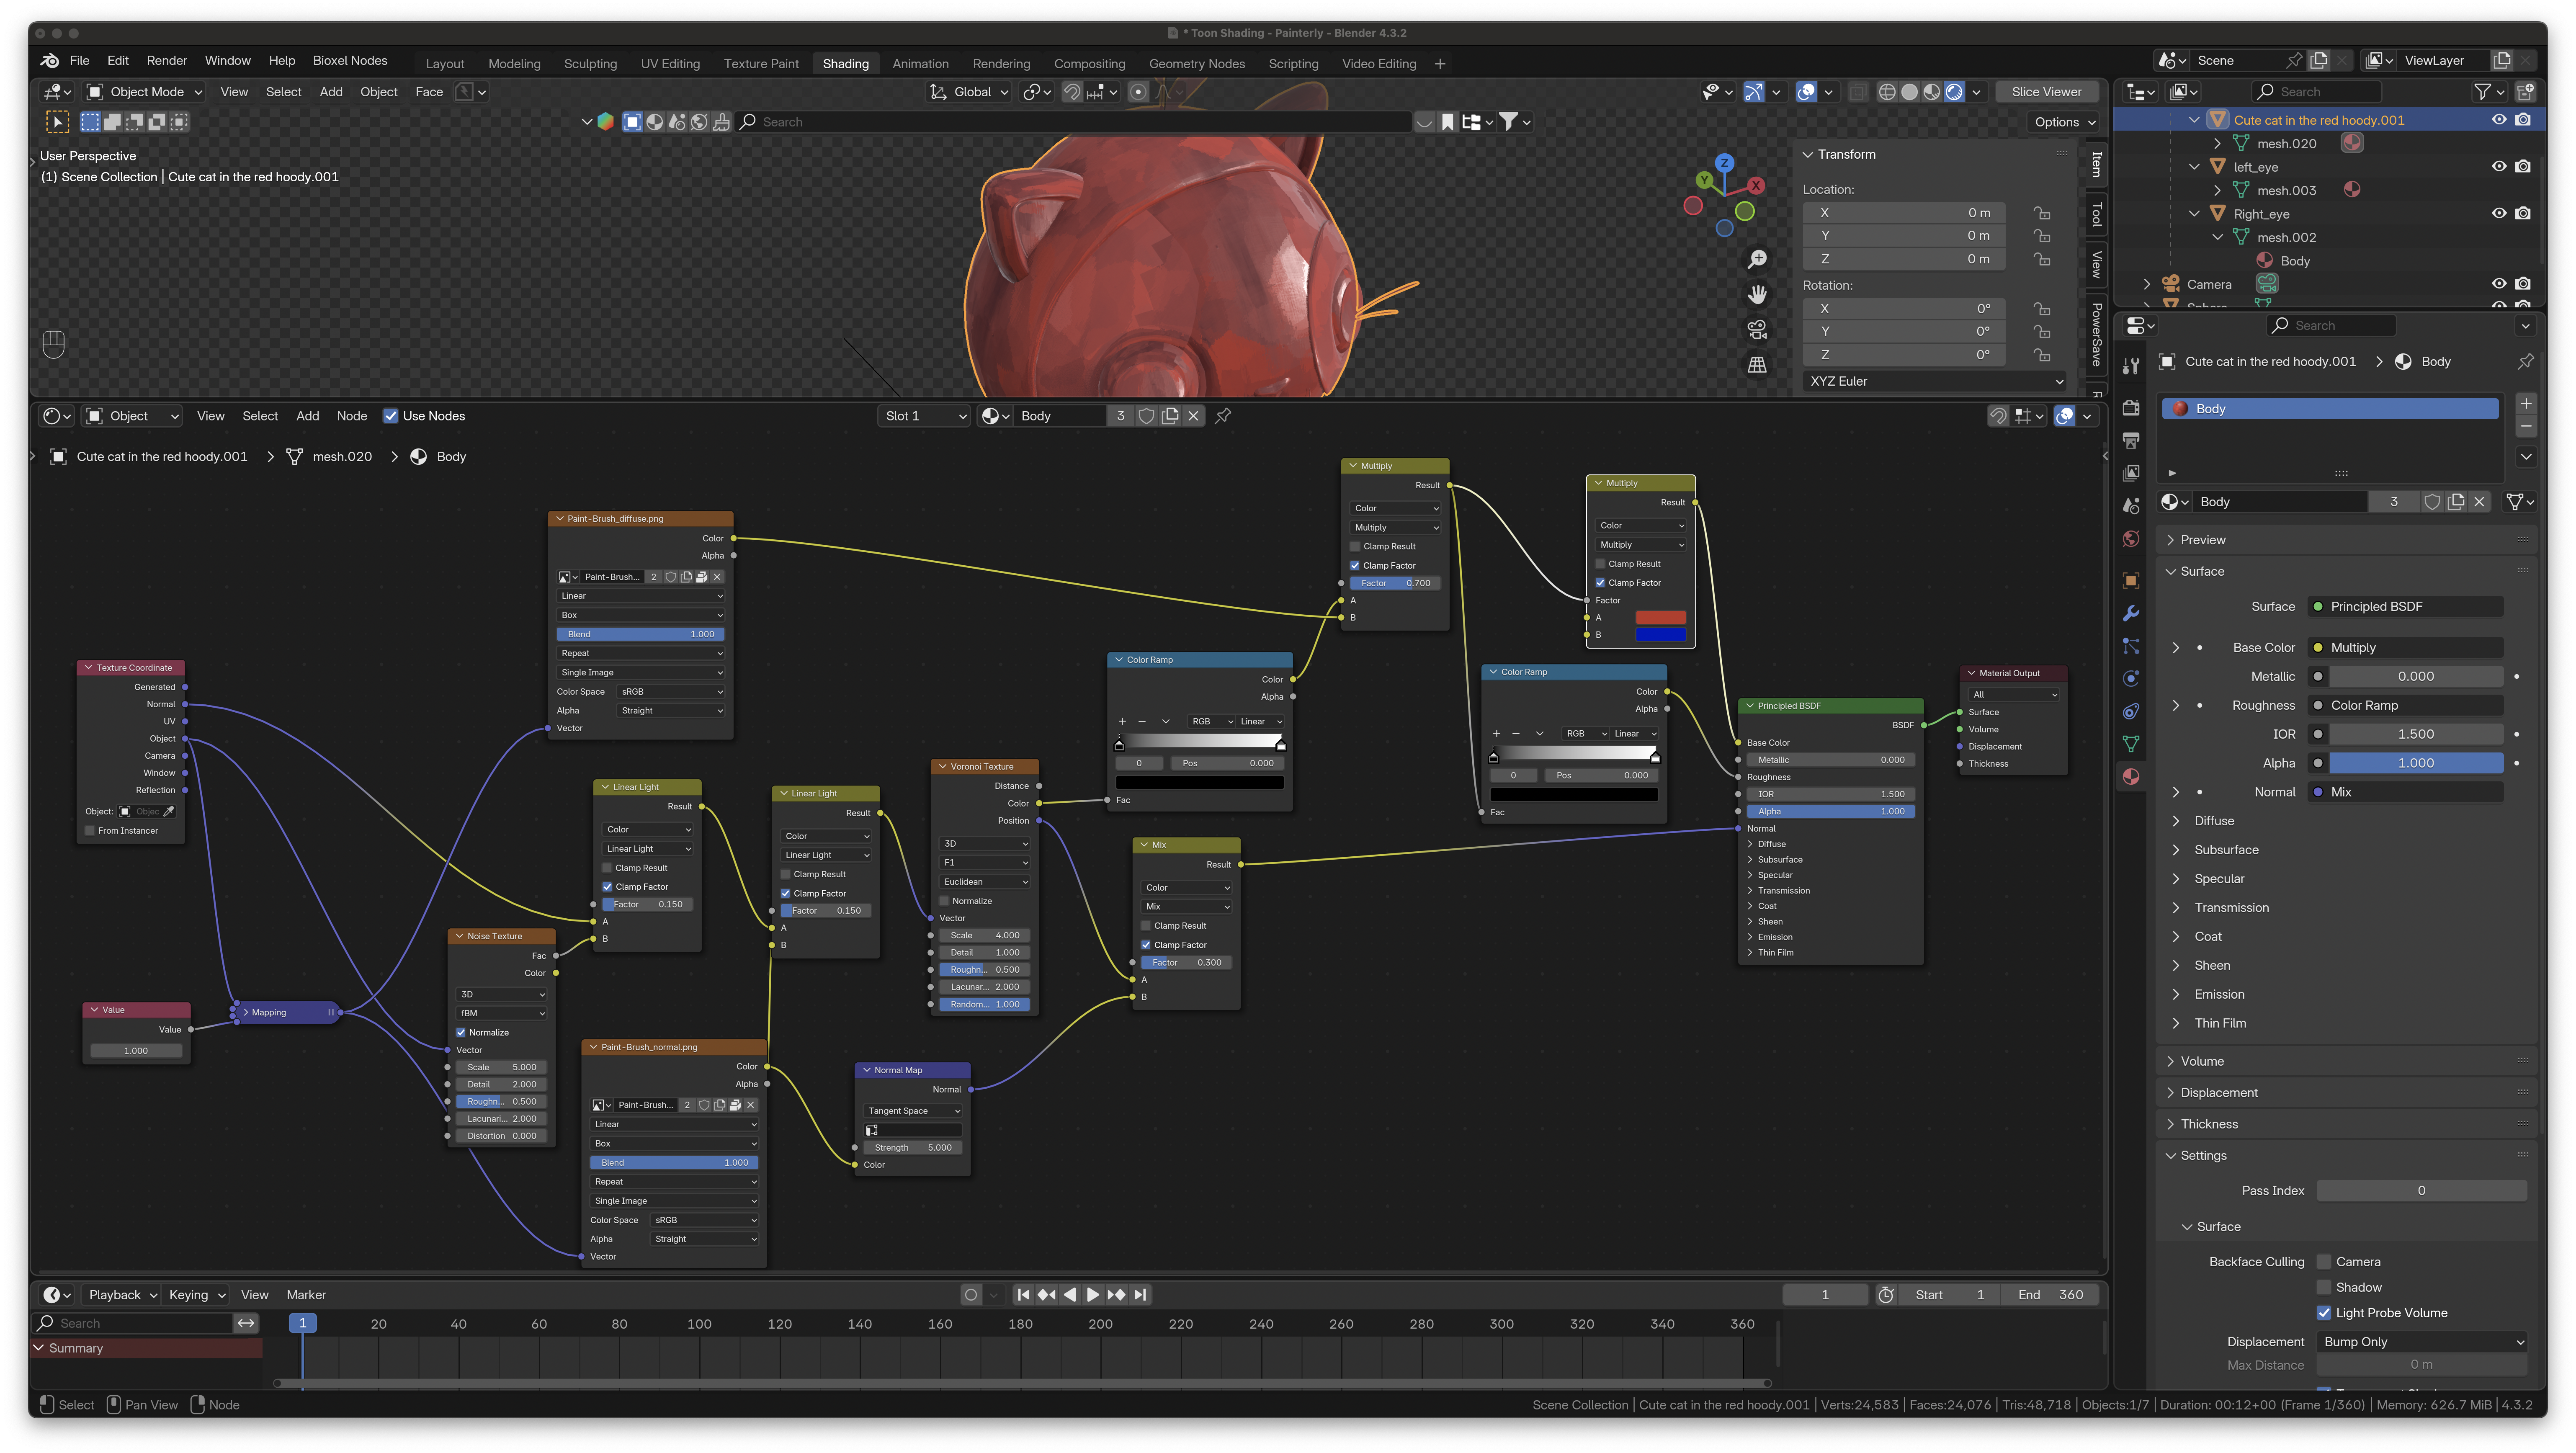
Task: Open the Options popover in viewport
Action: pyautogui.click(x=2065, y=122)
